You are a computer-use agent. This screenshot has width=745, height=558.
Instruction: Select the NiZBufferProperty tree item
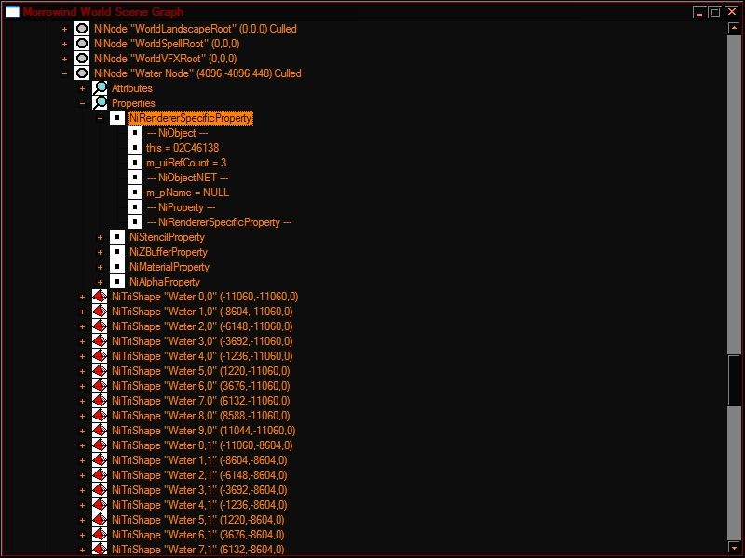(169, 252)
